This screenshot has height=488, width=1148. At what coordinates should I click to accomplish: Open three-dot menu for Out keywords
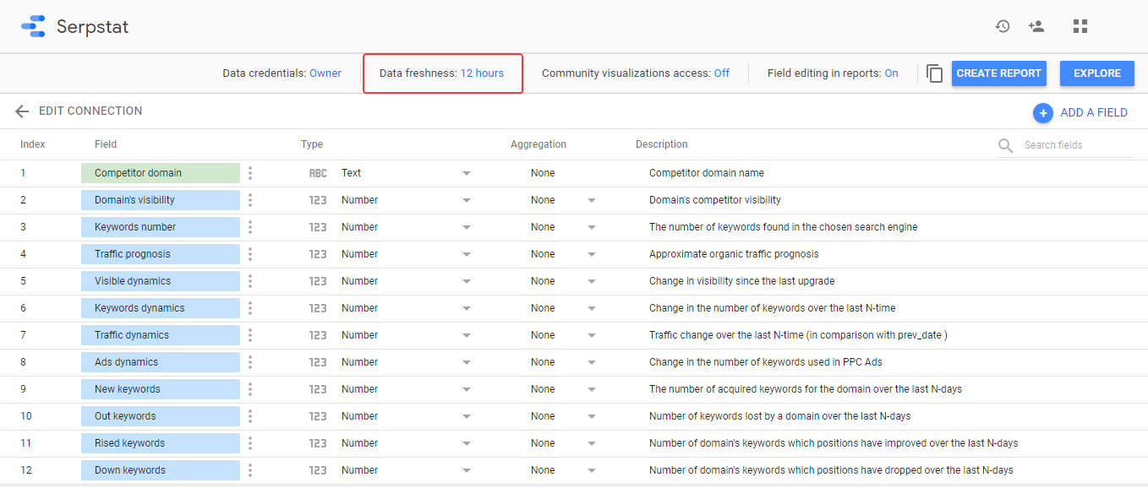pyautogui.click(x=250, y=416)
